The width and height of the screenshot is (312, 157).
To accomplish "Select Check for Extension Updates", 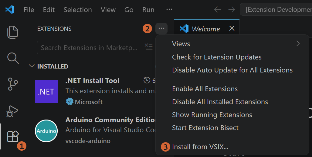I will tap(232, 57).
